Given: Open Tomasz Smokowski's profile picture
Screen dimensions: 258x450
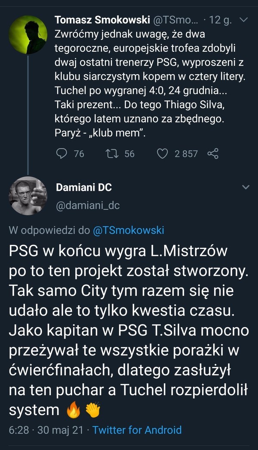Looking at the screenshot, I should [x=28, y=34].
